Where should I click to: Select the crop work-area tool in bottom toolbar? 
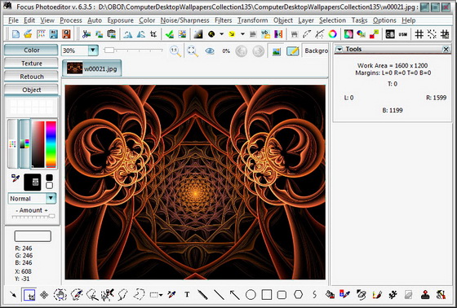click(x=29, y=295)
